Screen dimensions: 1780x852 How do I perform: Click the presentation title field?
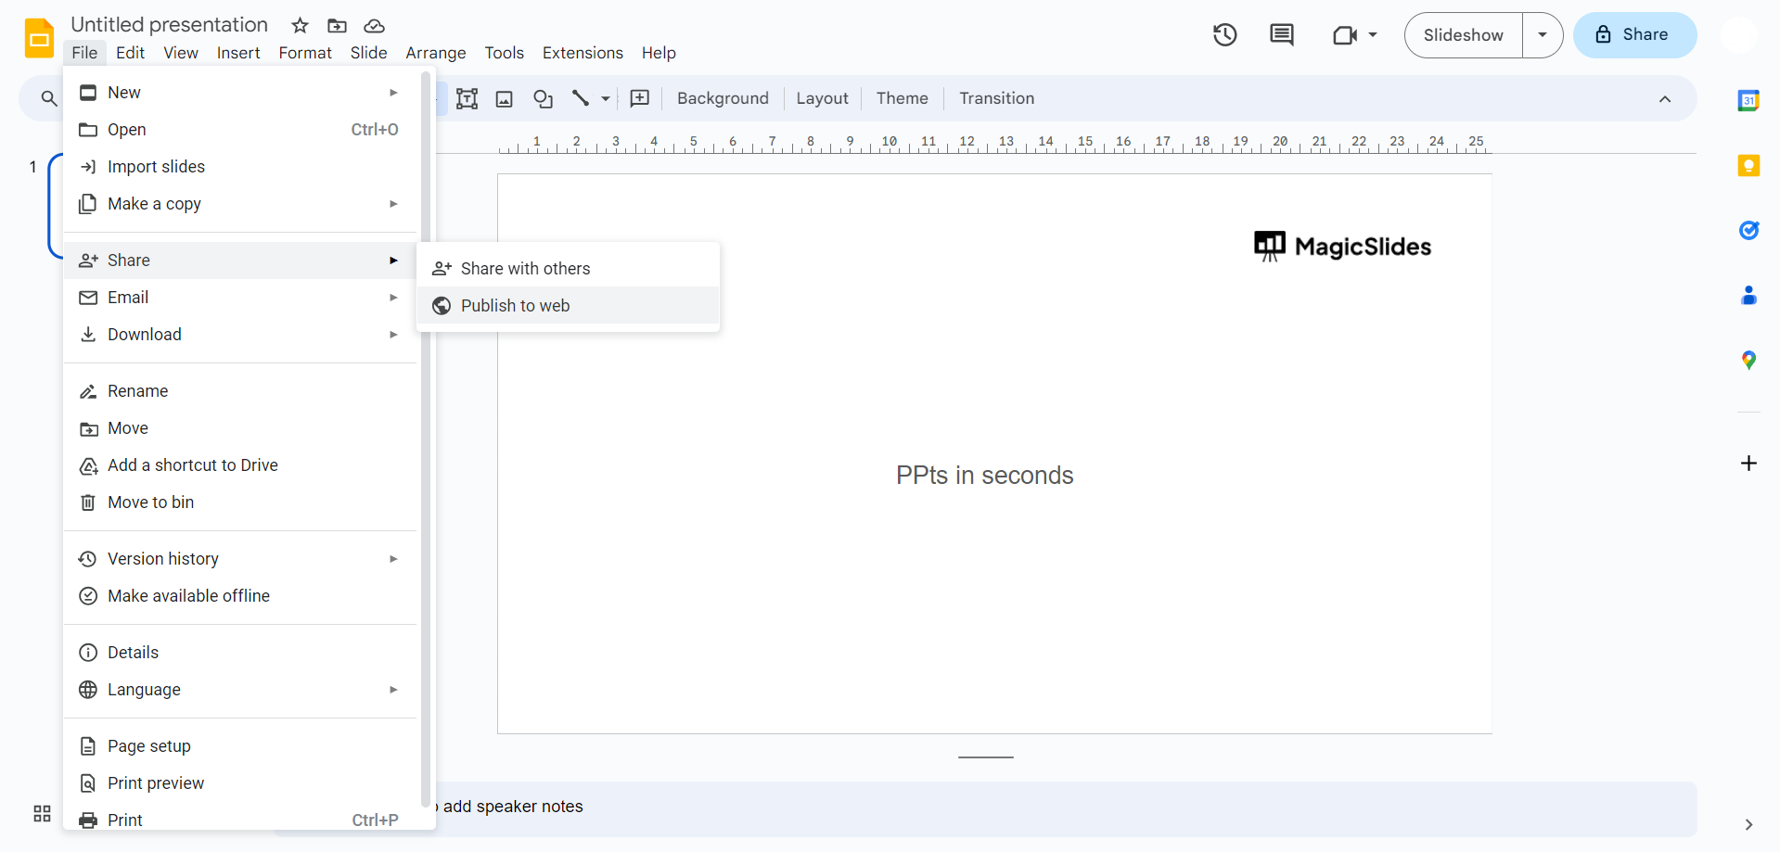pos(170,25)
